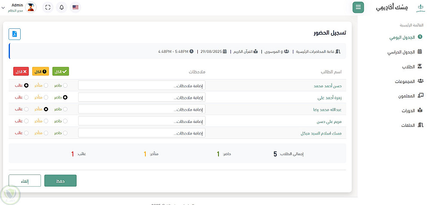
Task: Mark all students absent with red الكل button
Action: tap(21, 71)
